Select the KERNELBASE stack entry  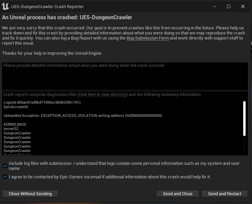[x=15, y=124]
